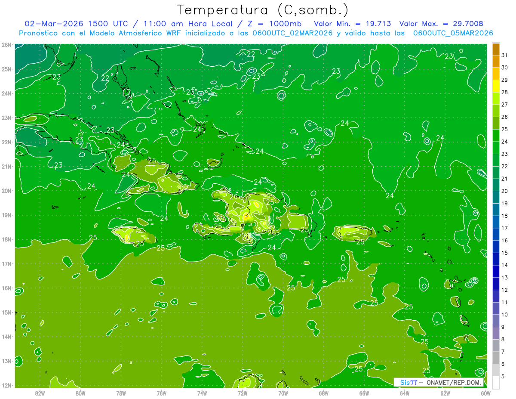This screenshot has width=516, height=399.
Task: Select the teal swatch between 19 and 20
Action: pyautogui.click(x=496, y=197)
